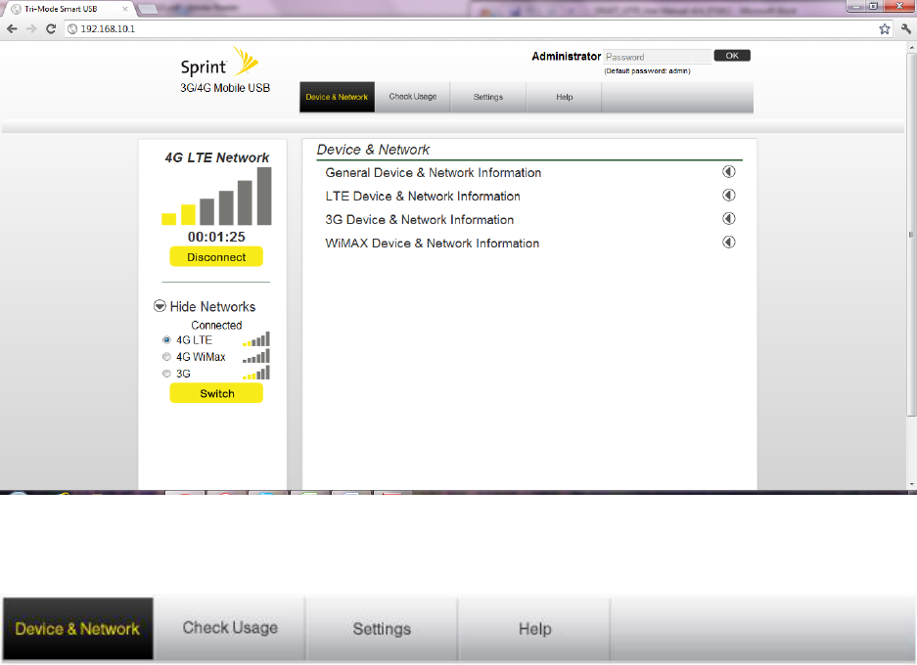917x665 pixels.
Task: Click the Default password: admin hint
Action: pyautogui.click(x=648, y=71)
